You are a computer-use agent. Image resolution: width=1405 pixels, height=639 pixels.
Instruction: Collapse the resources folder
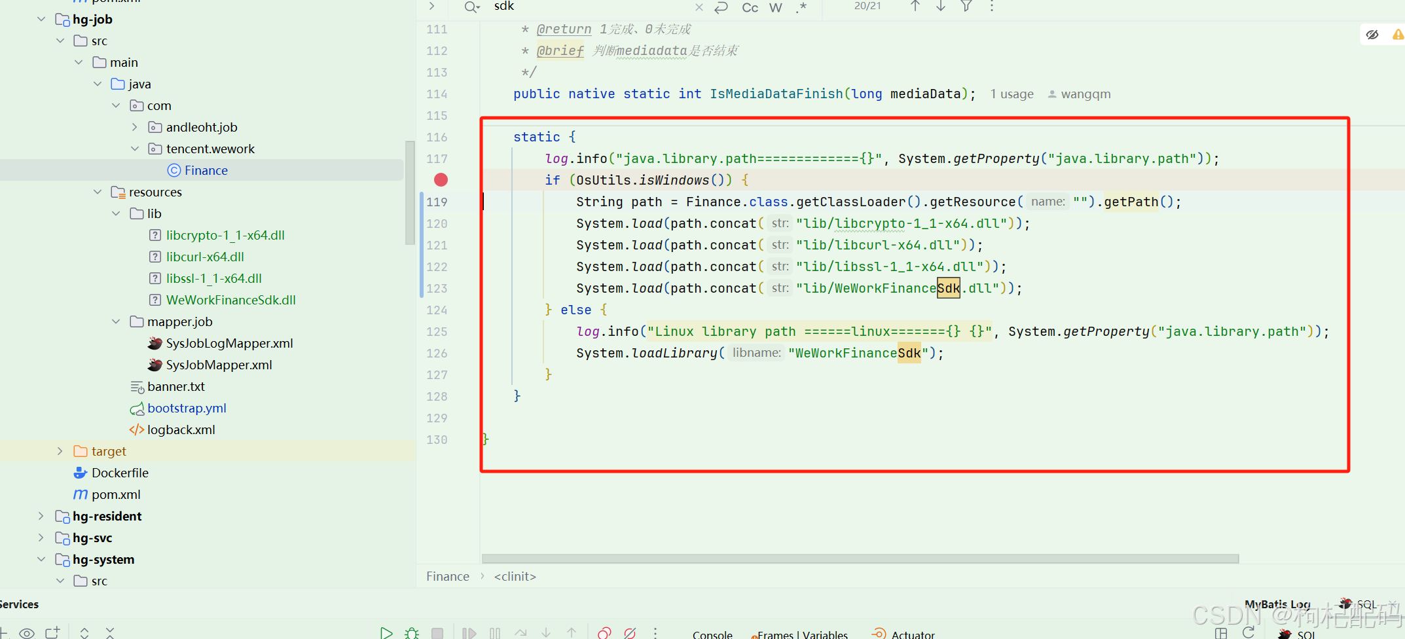[98, 192]
